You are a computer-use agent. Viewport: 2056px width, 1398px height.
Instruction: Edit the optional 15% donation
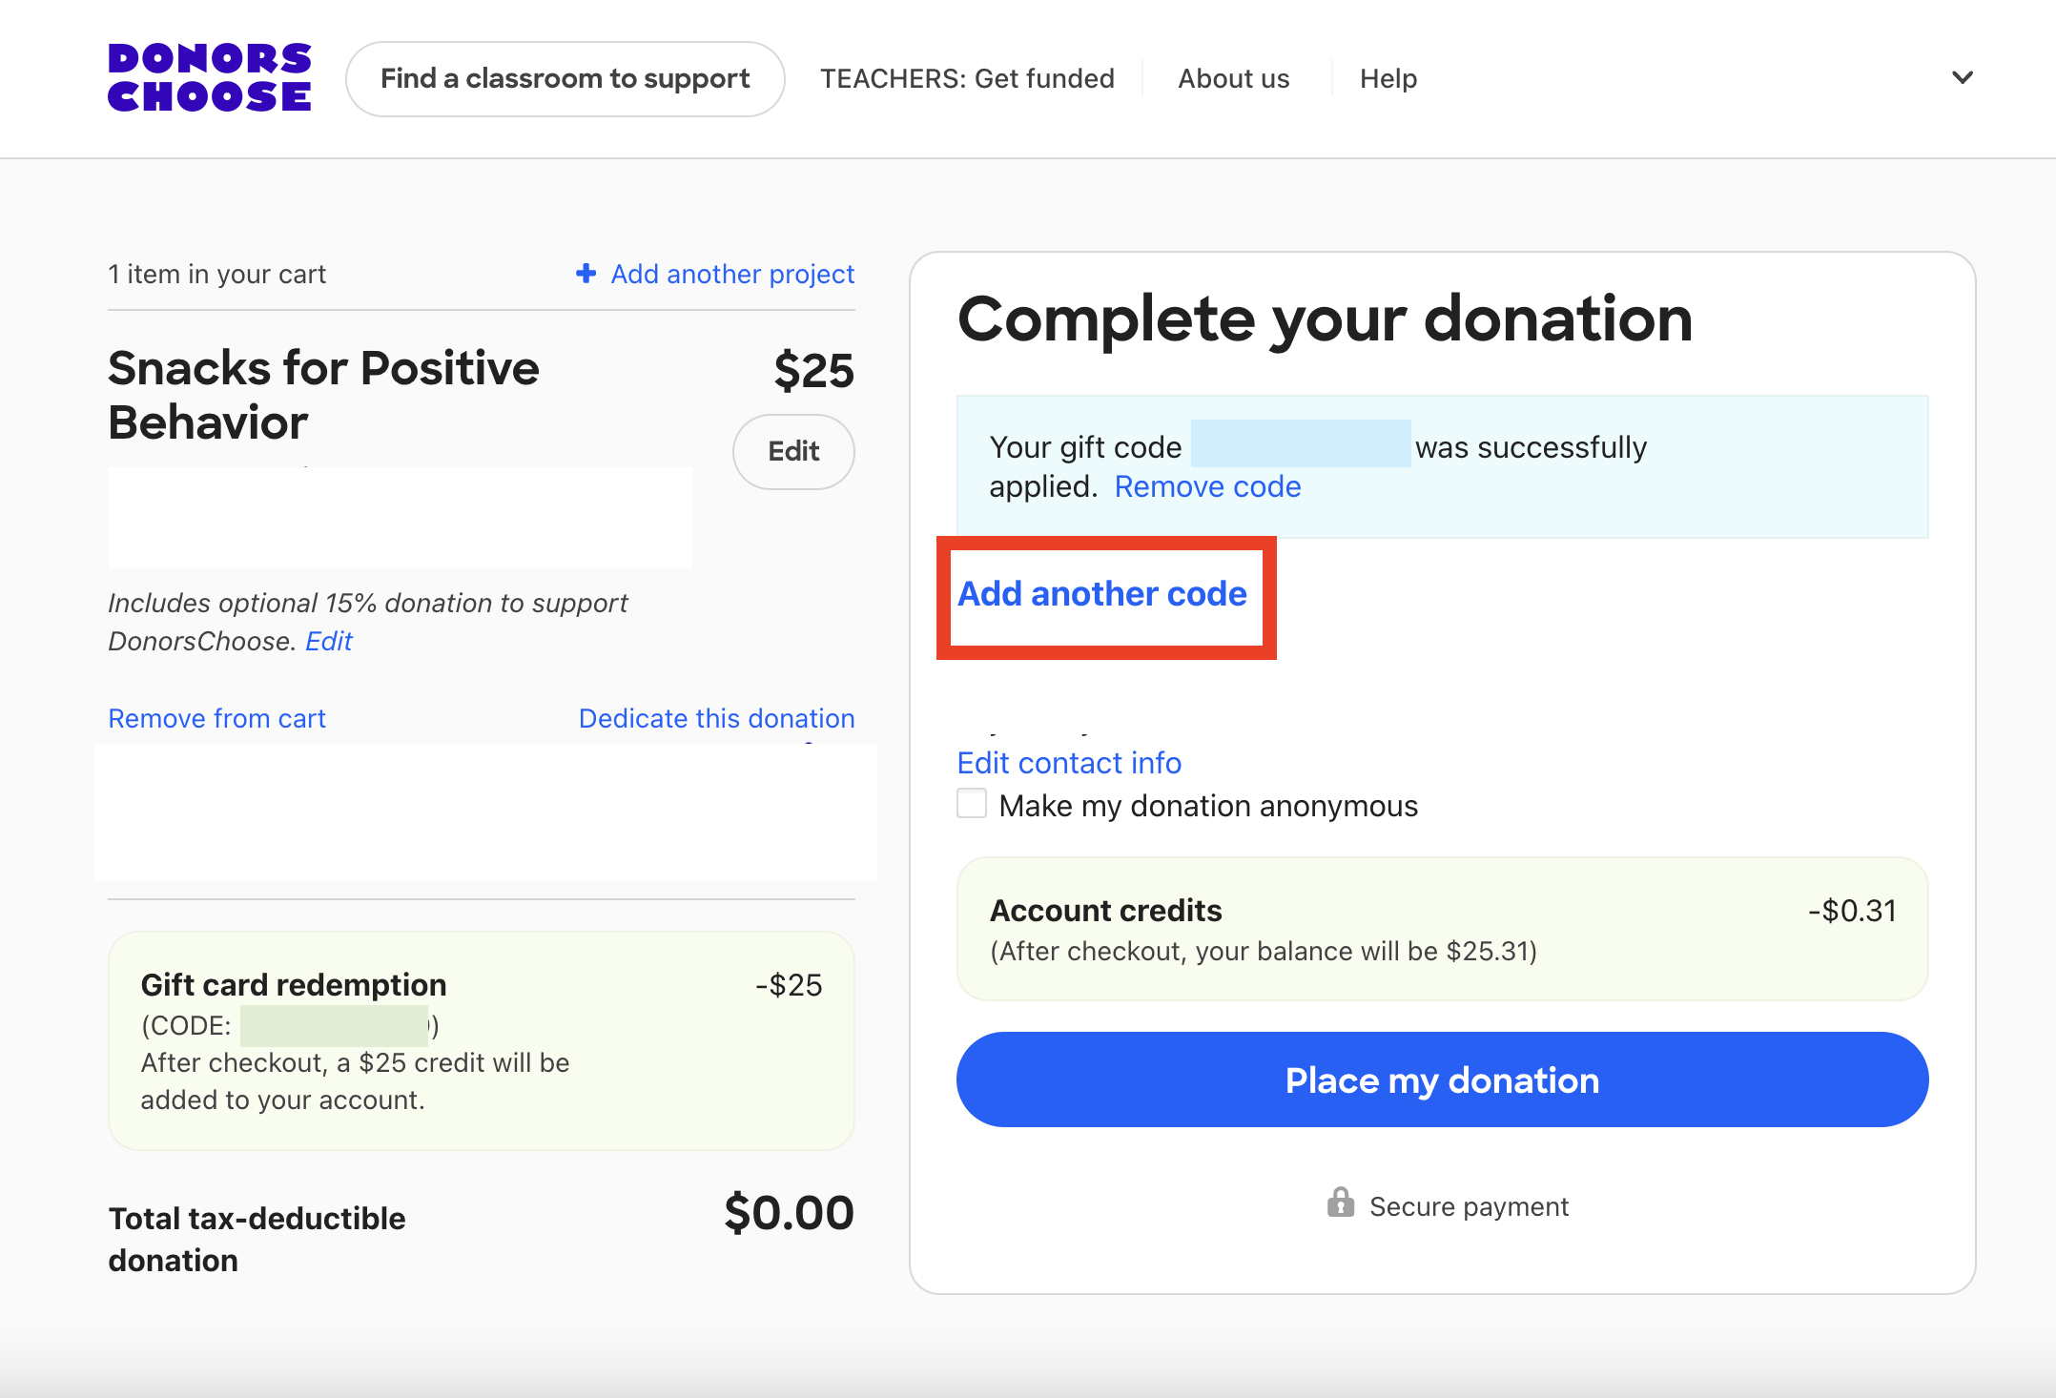[329, 641]
